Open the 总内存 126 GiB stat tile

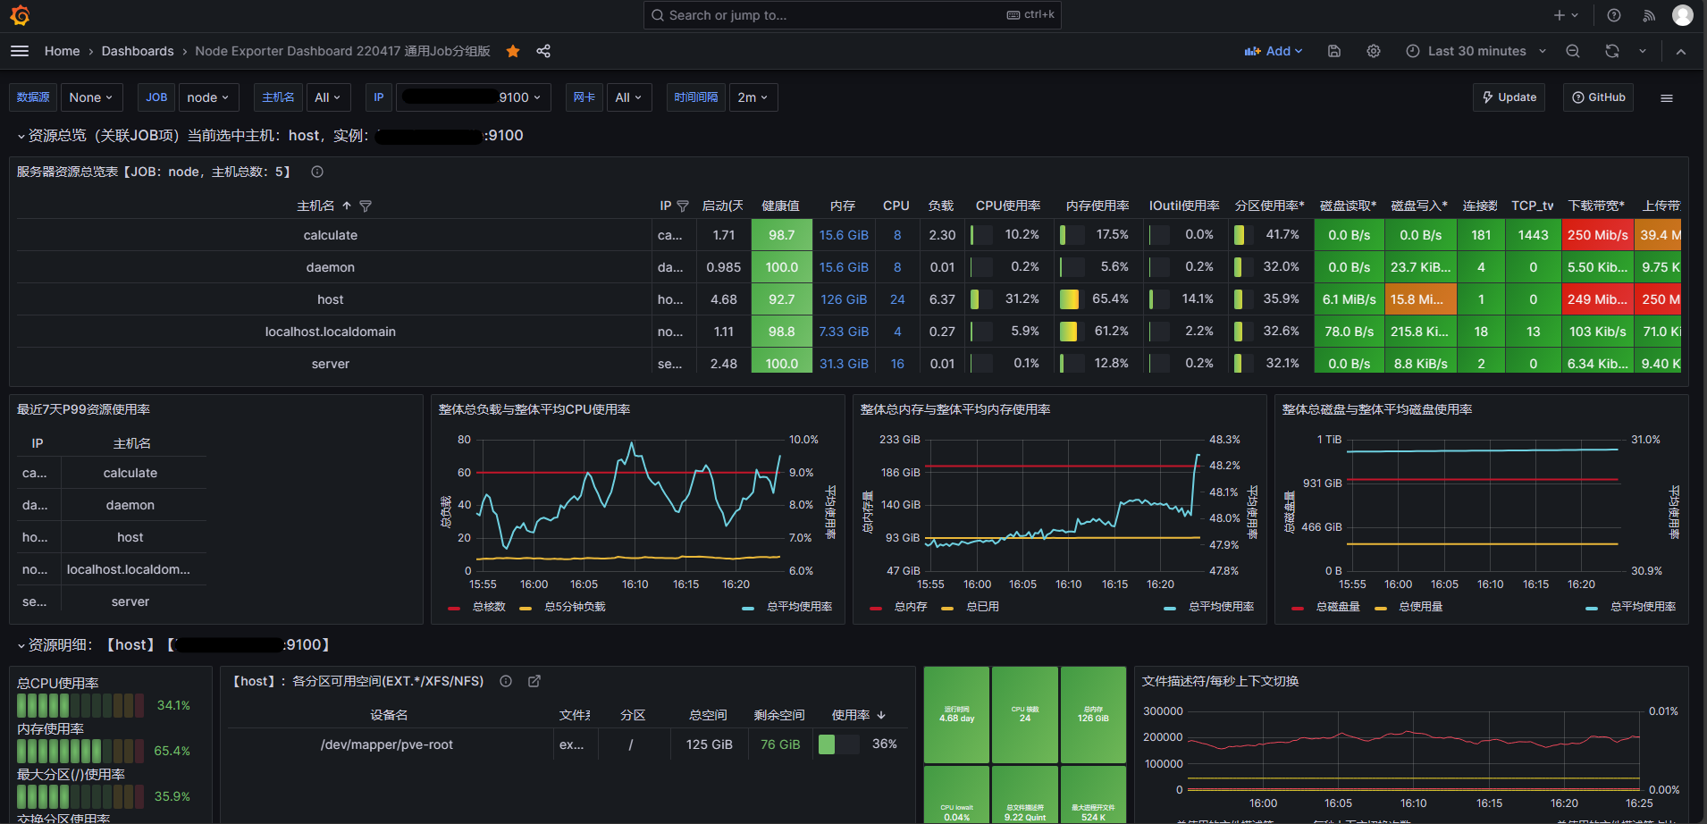(x=1093, y=715)
